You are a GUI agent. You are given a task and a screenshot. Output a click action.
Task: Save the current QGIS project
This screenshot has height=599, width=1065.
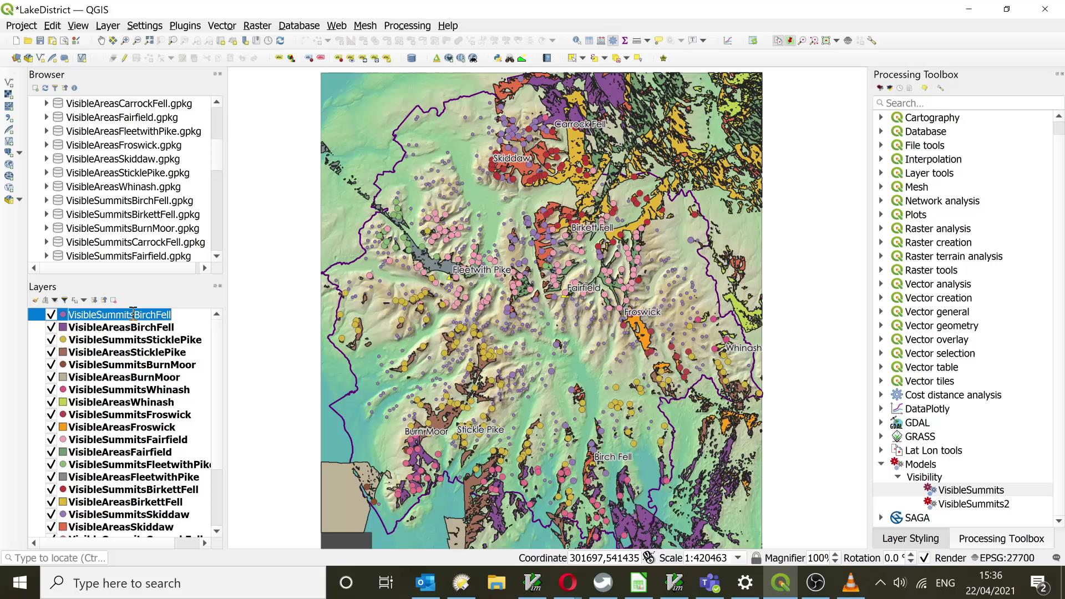click(x=39, y=40)
